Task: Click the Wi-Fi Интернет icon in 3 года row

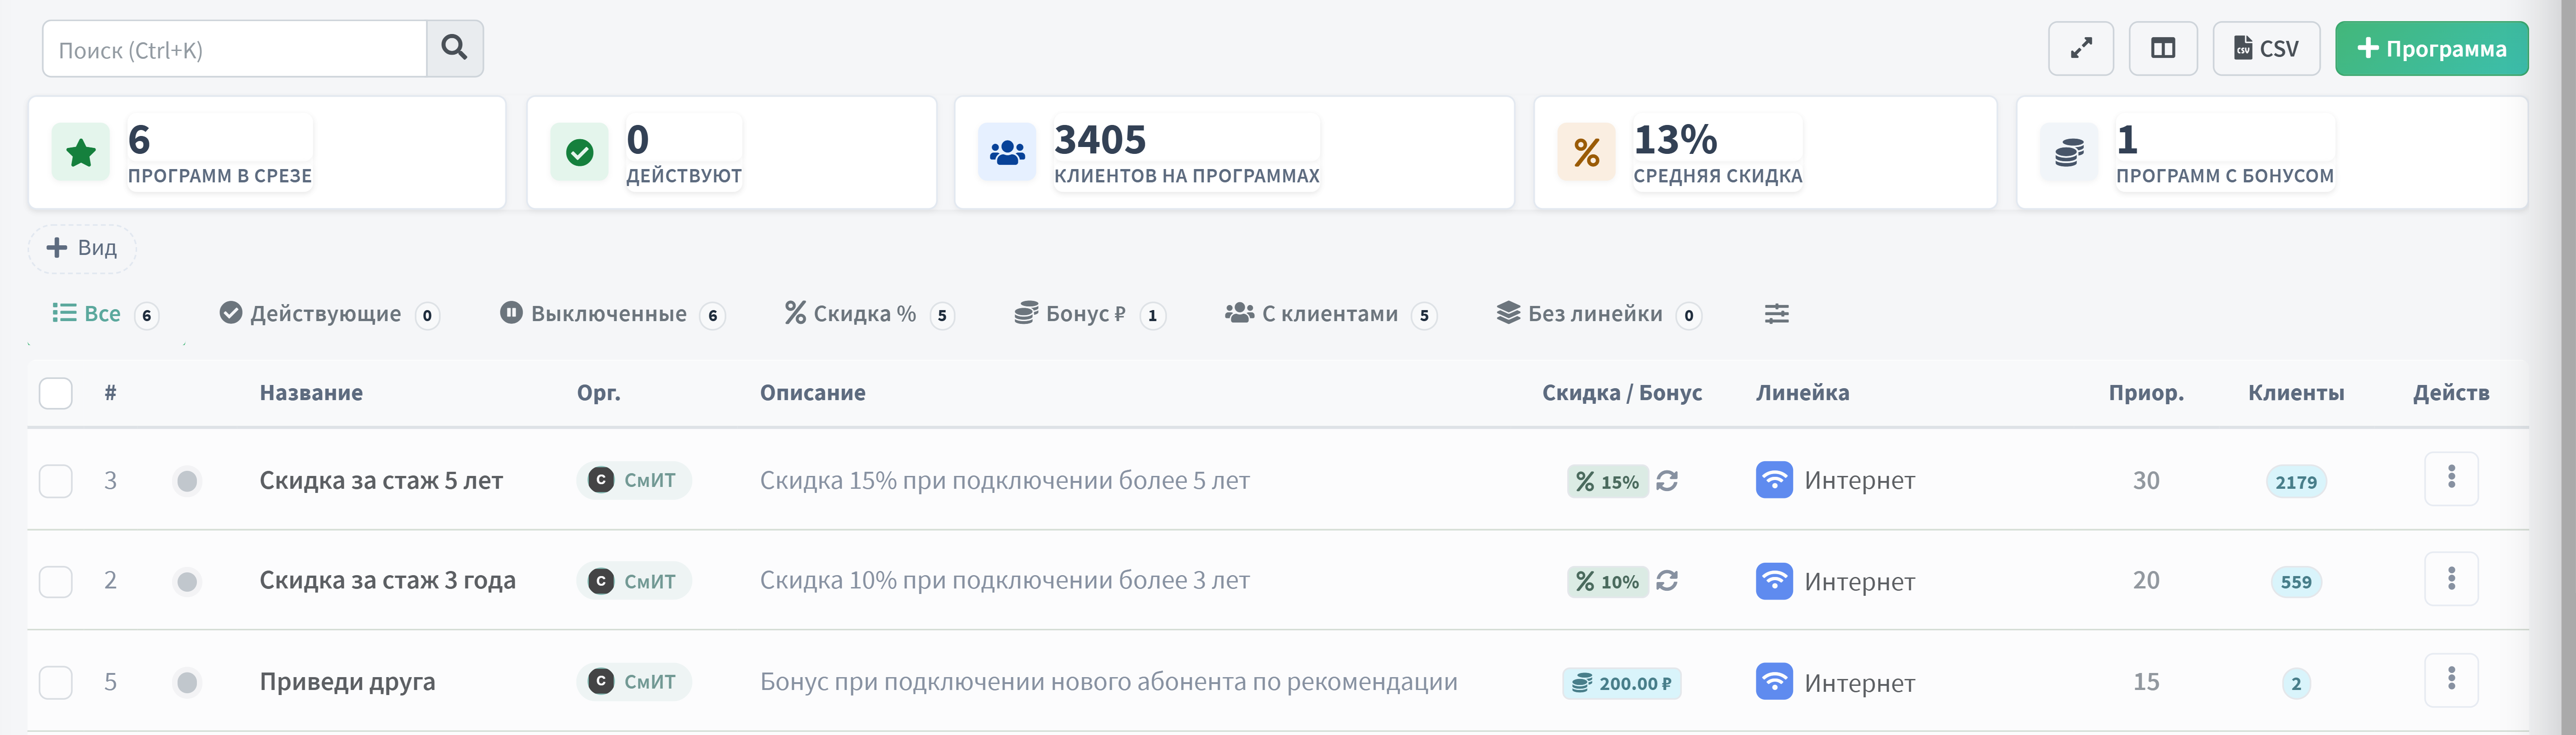Action: click(1774, 581)
